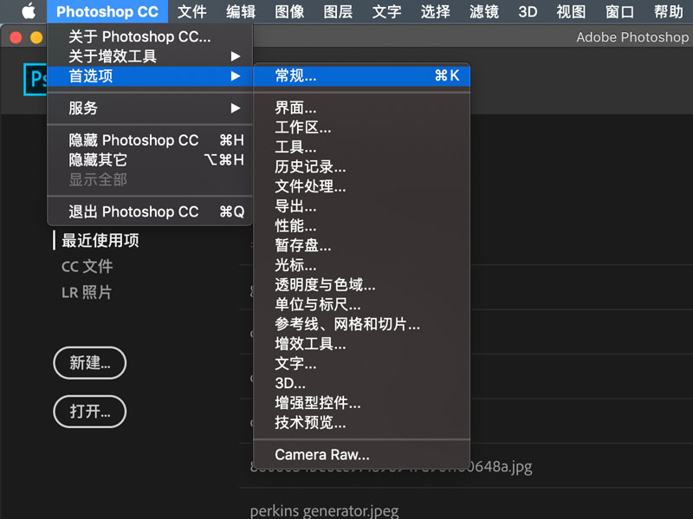Screen dimensions: 693x519
Task: Open the Photoshop CC menu
Action: click(x=107, y=11)
